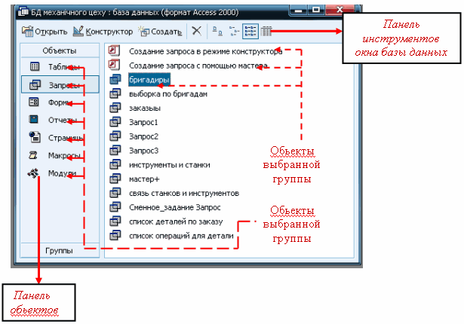Select the list view icon

pos(248,32)
